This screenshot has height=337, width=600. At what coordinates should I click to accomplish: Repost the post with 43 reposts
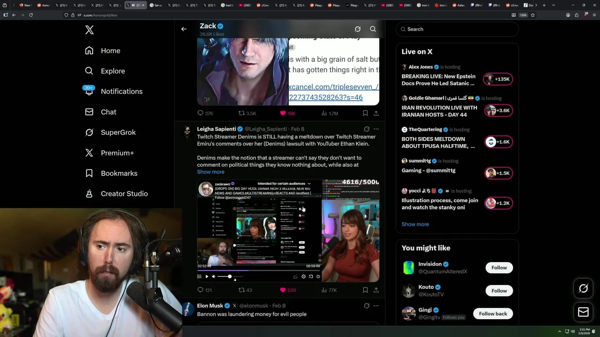[x=245, y=290]
